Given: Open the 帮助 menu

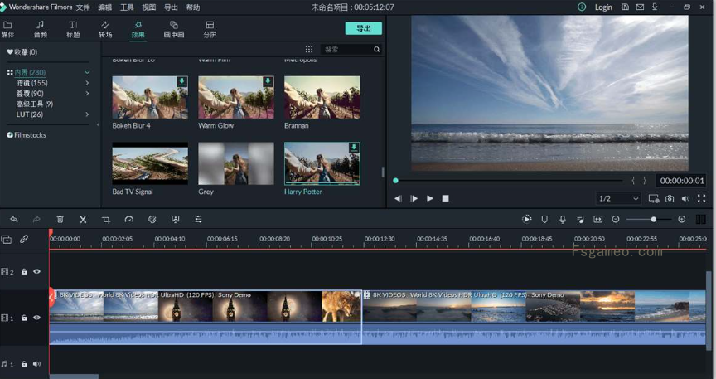Looking at the screenshot, I should tap(193, 7).
